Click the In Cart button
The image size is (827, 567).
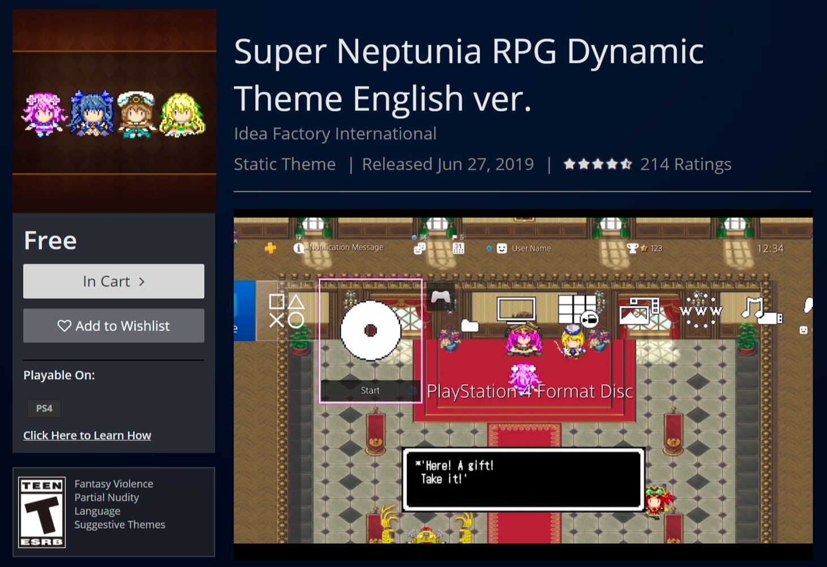[x=114, y=281]
